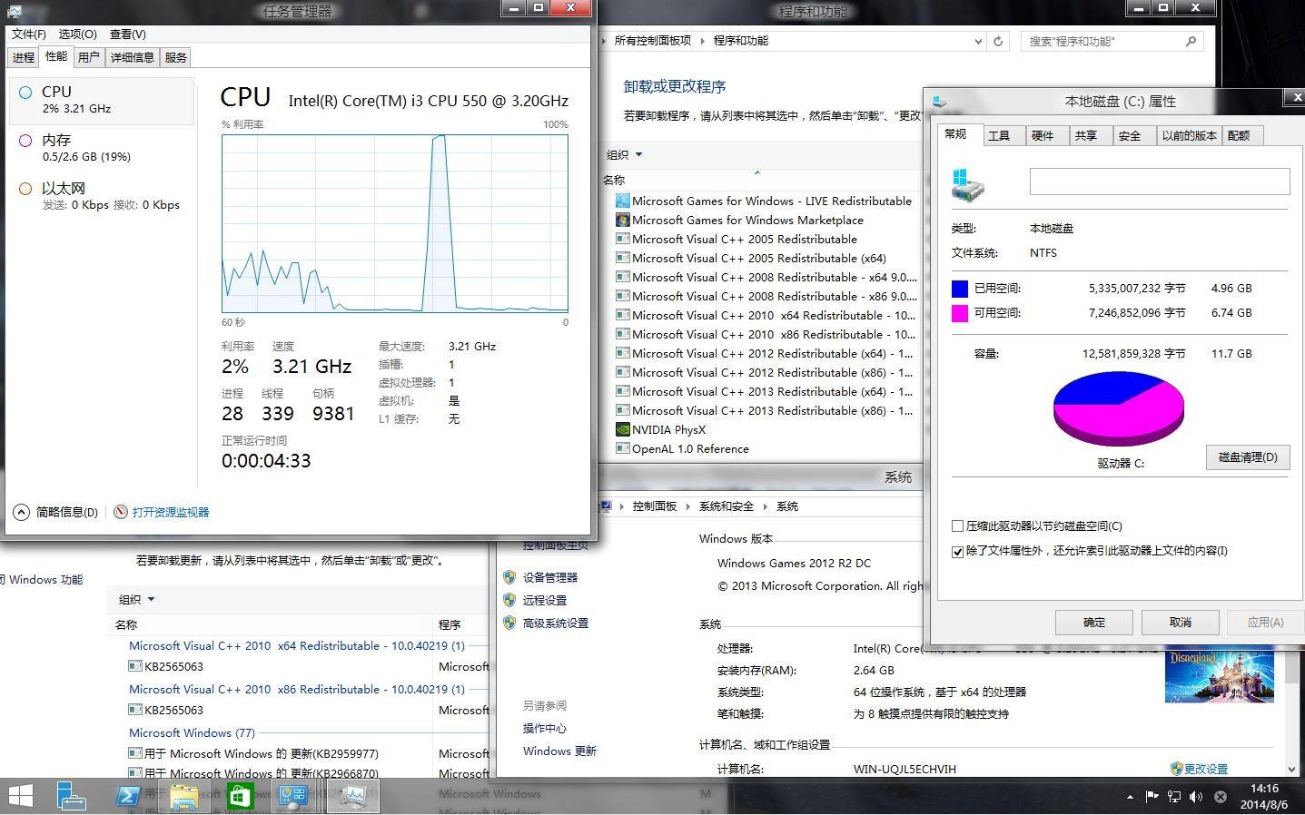
Task: Expand breadcrumb arrow after 控制面板
Action: point(687,506)
